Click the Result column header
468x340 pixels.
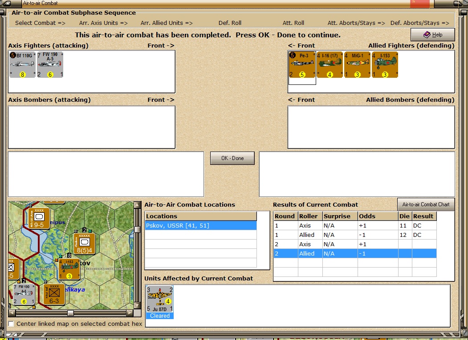(x=424, y=216)
